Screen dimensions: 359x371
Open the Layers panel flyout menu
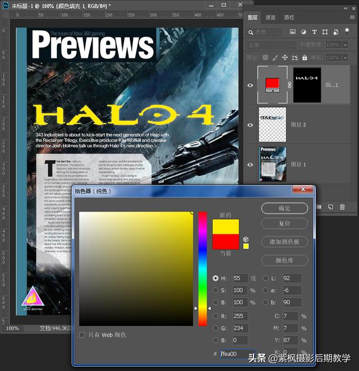(352, 17)
